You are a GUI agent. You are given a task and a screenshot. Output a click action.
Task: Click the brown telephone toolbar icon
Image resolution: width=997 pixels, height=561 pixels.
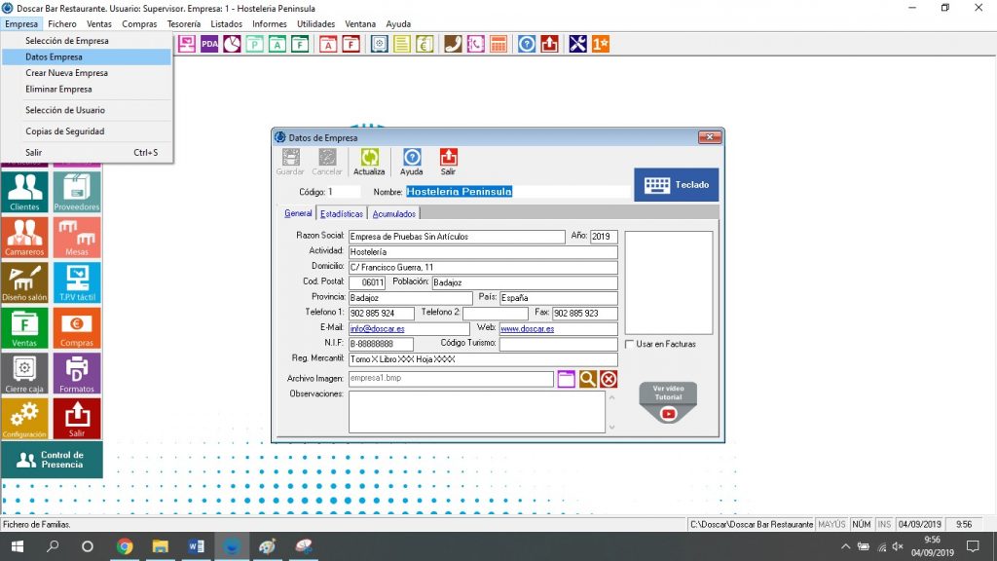[453, 44]
